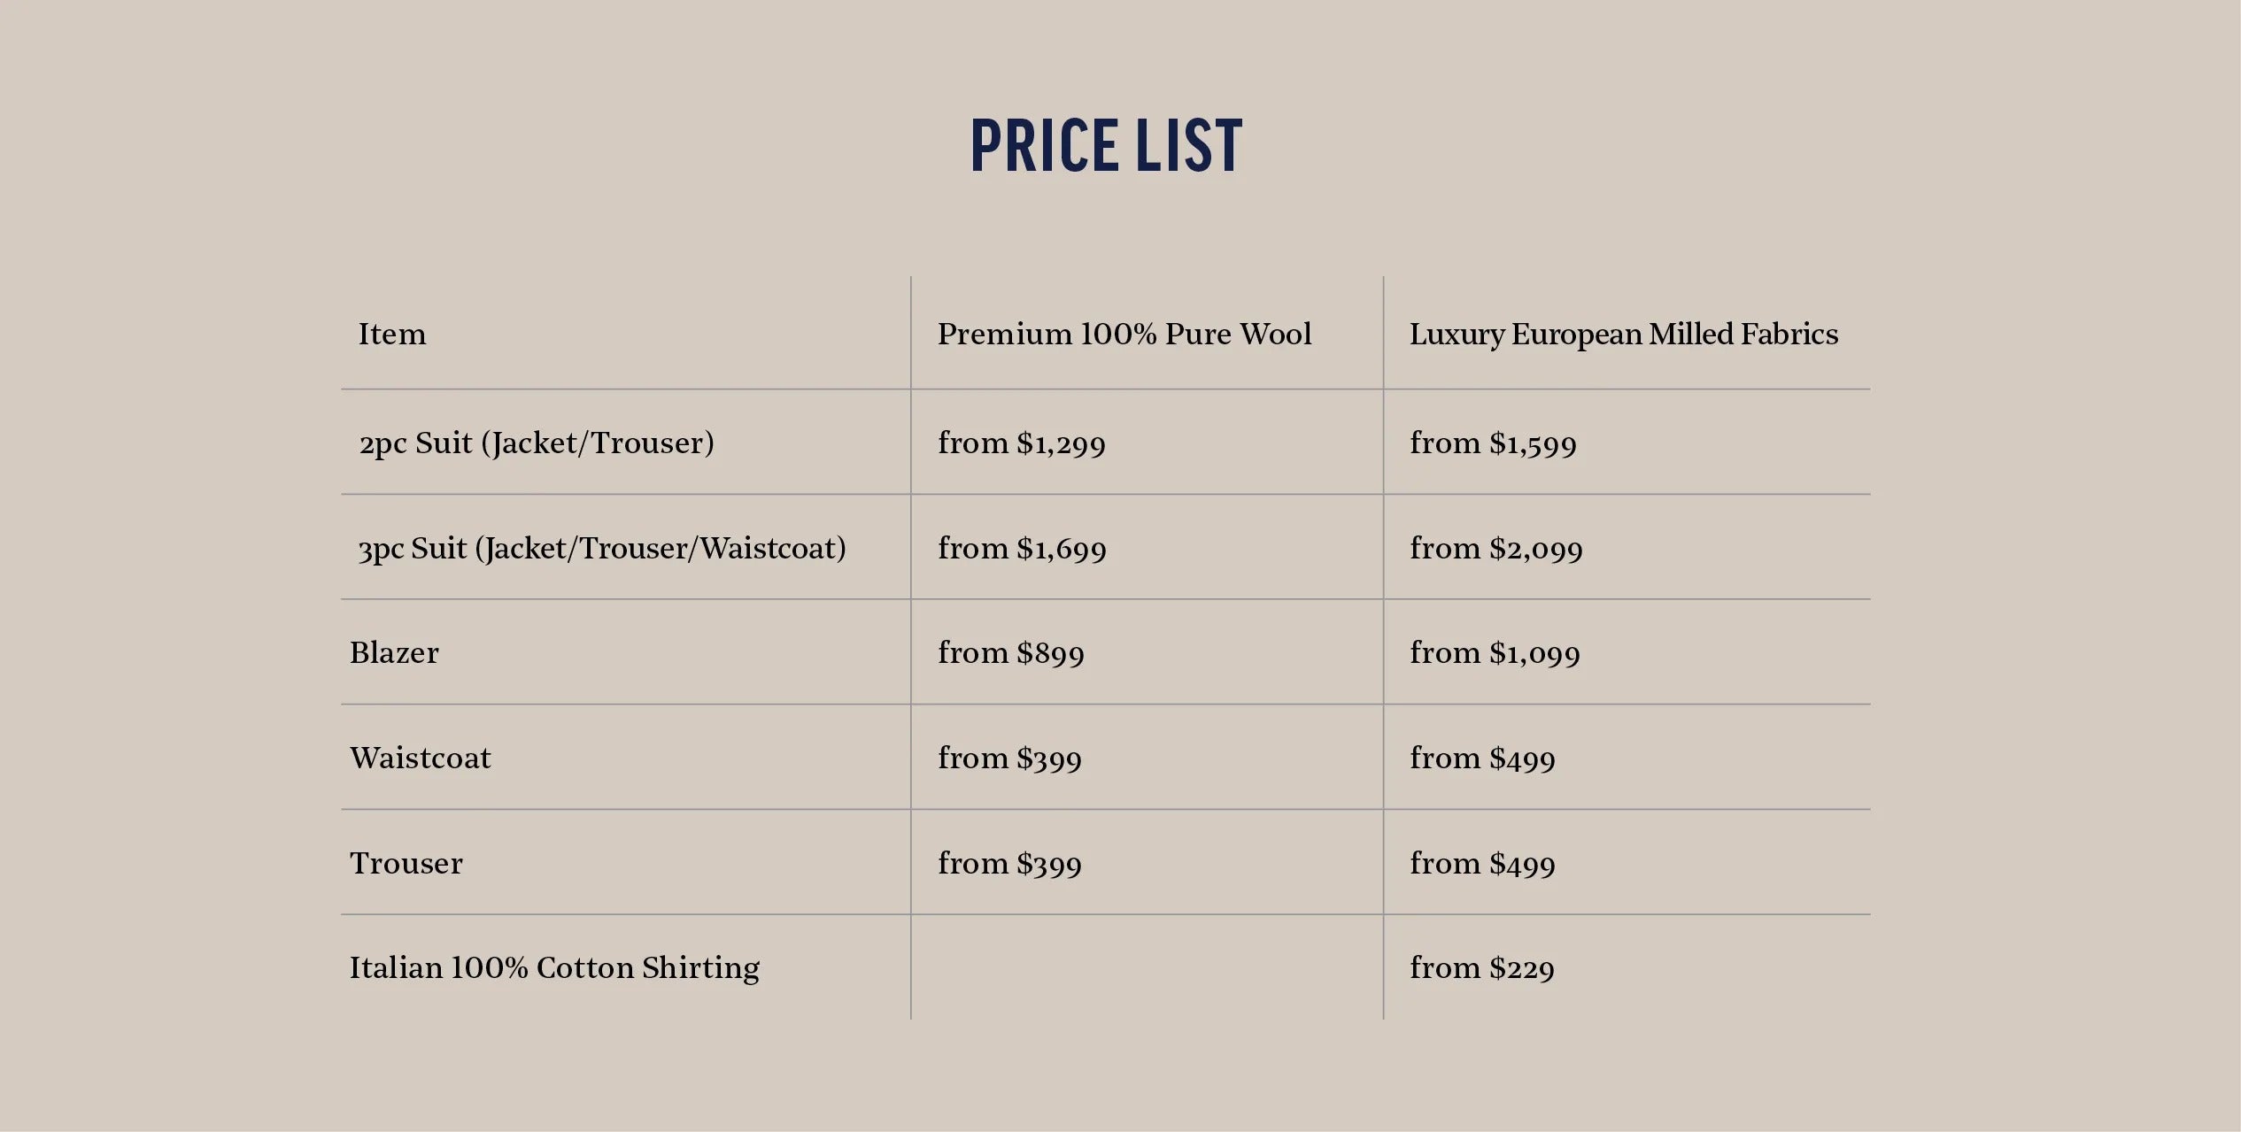The image size is (2241, 1132).
Task: Select the from $1,099 Blazer price
Action: click(1495, 653)
